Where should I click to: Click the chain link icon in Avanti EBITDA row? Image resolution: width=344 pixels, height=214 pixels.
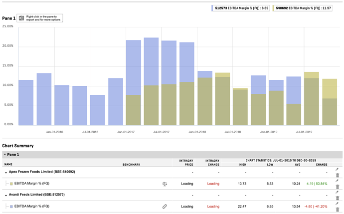pos(165,206)
